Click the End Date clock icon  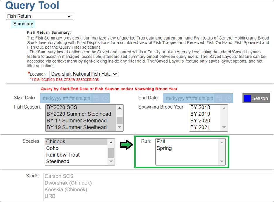[228, 98]
